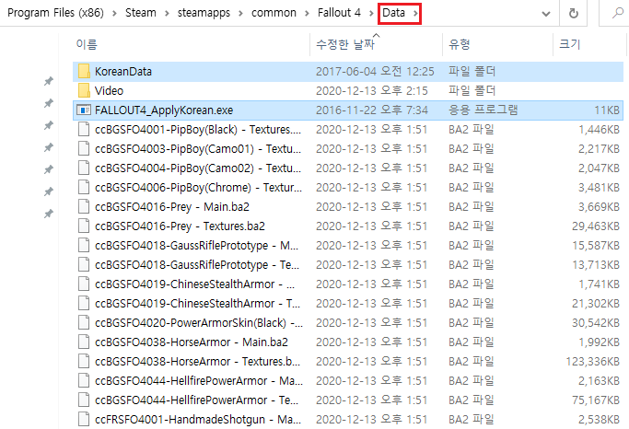629x429 pixels.
Task: Click the KoreanData folder icon
Action: (84, 72)
